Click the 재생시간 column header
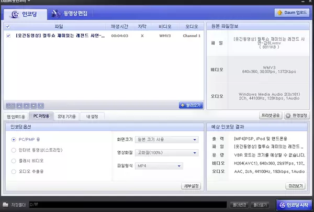This screenshot has width=314, height=212. click(119, 27)
